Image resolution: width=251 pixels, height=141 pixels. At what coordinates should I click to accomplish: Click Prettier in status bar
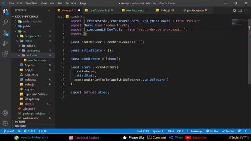pos(228,131)
